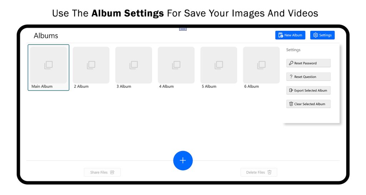Choose Export Selected Album from settings

308,90
